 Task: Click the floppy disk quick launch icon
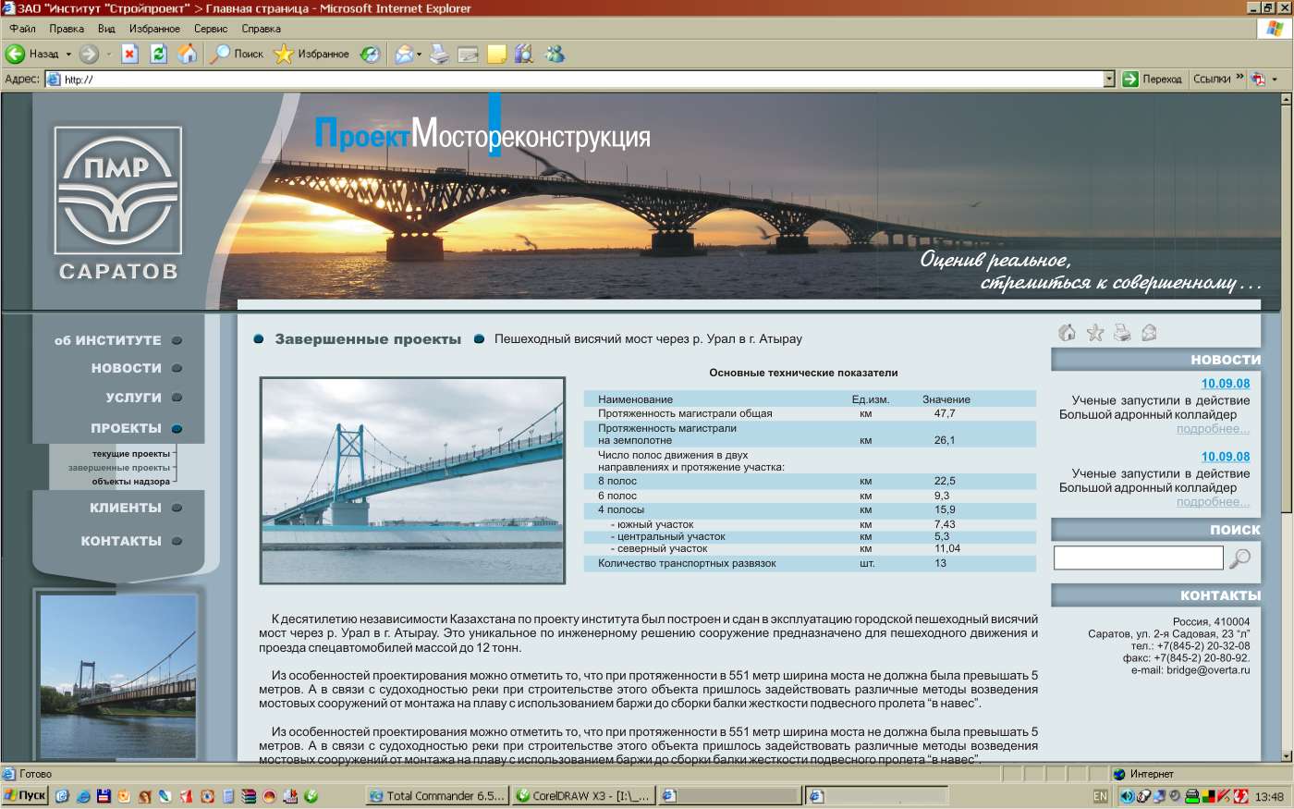pyautogui.click(x=104, y=795)
